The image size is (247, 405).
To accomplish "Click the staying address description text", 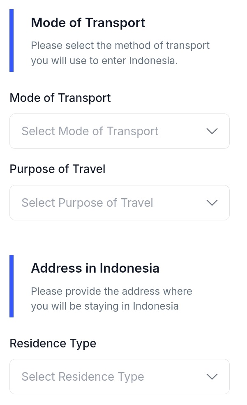I will [x=111, y=299].
